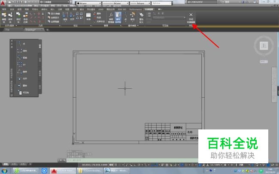The height and width of the screenshot is (174, 279).
Task: Select the Point parameter ribbon tool
Action: 126,17
